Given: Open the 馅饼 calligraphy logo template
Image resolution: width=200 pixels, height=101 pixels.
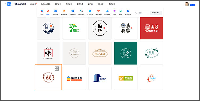Looking at the screenshot, I should [x=100, y=28].
